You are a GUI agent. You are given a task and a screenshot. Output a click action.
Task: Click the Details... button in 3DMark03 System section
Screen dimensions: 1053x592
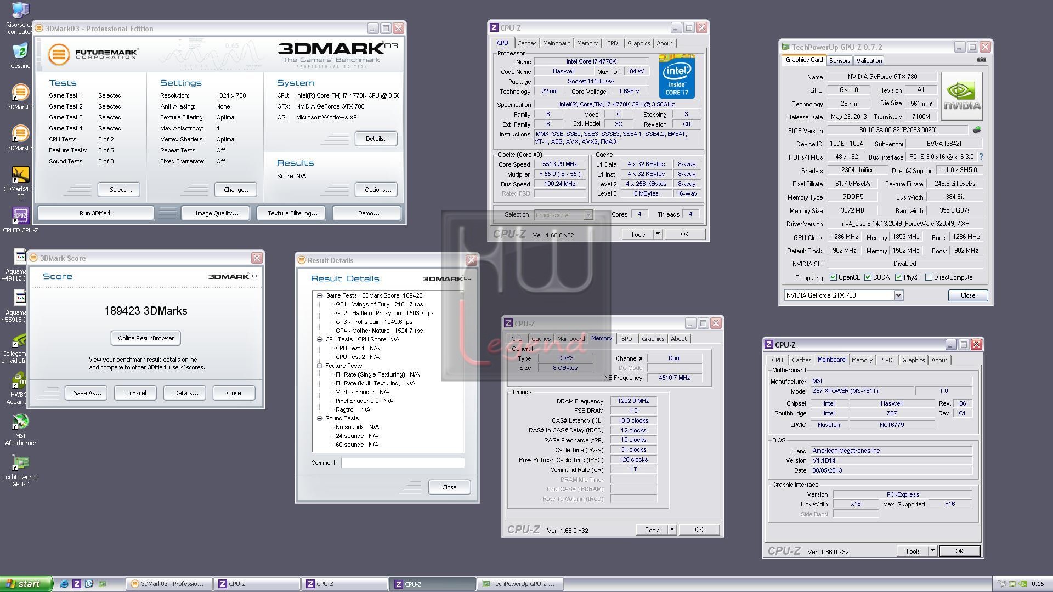click(x=377, y=139)
